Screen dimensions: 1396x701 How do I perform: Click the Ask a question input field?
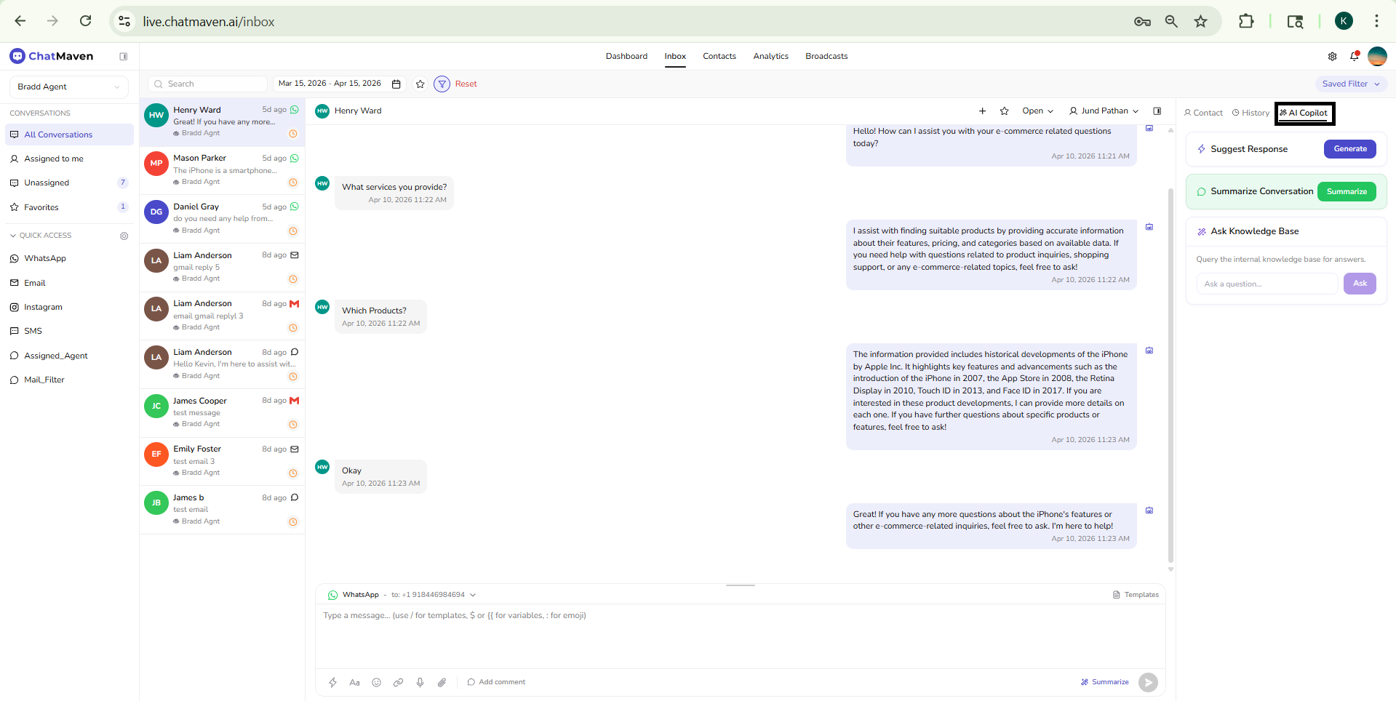1266,284
